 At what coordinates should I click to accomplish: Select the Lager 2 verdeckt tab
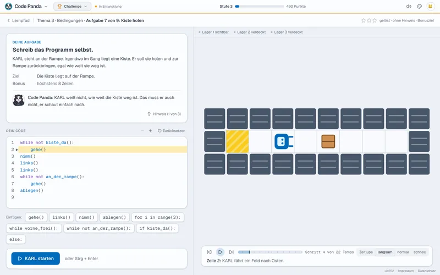(250, 32)
